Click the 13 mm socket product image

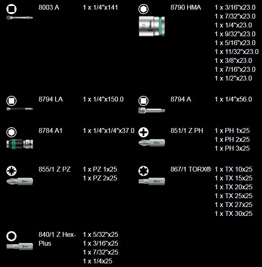click(x=152, y=26)
